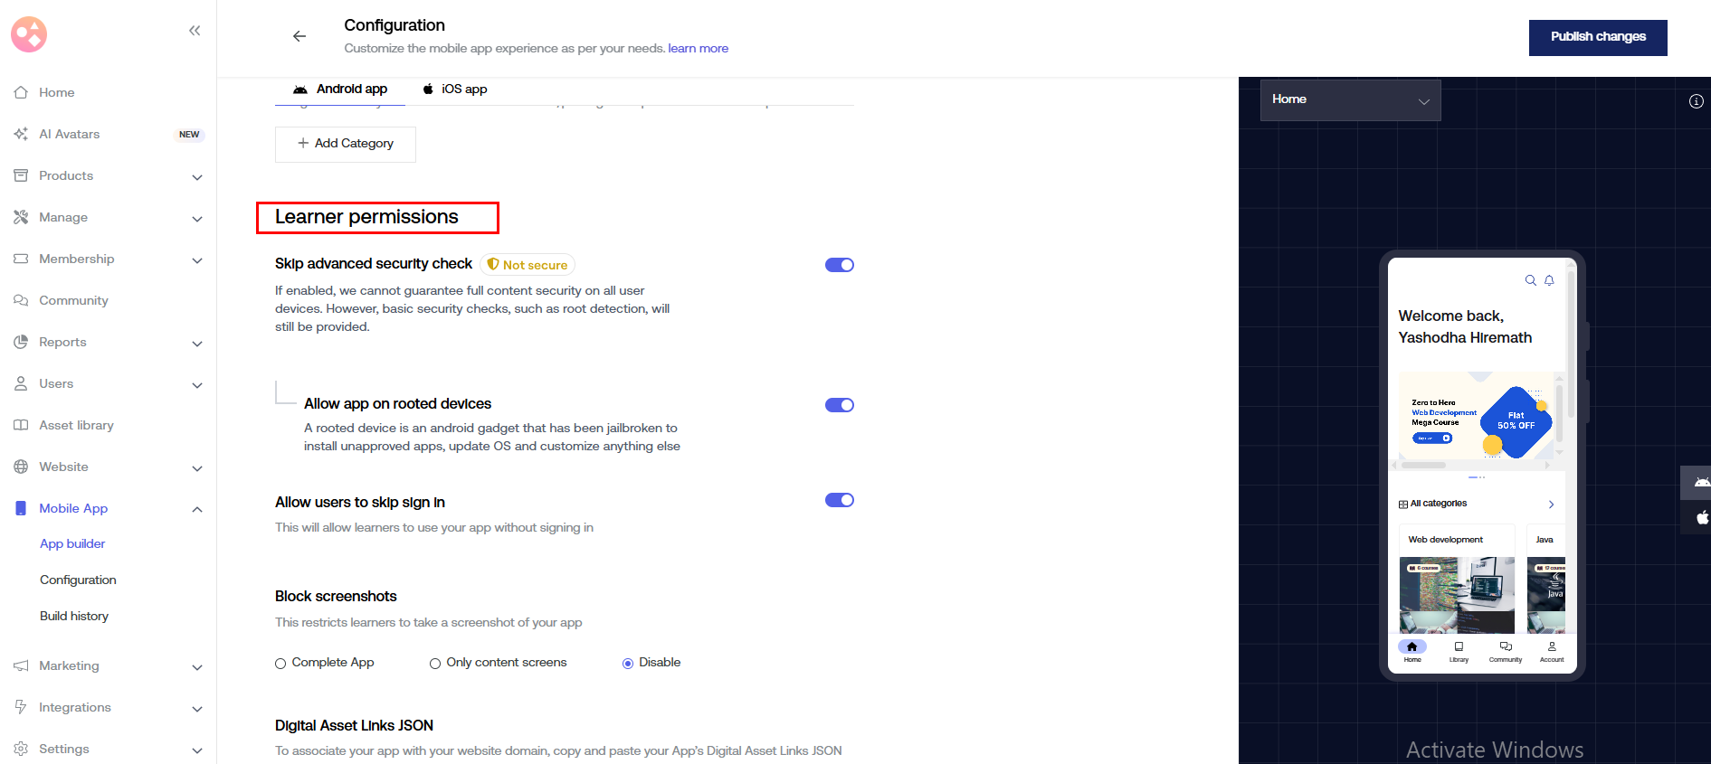The width and height of the screenshot is (1711, 764).
Task: Switch to the iOS app tab
Action: [x=455, y=90]
